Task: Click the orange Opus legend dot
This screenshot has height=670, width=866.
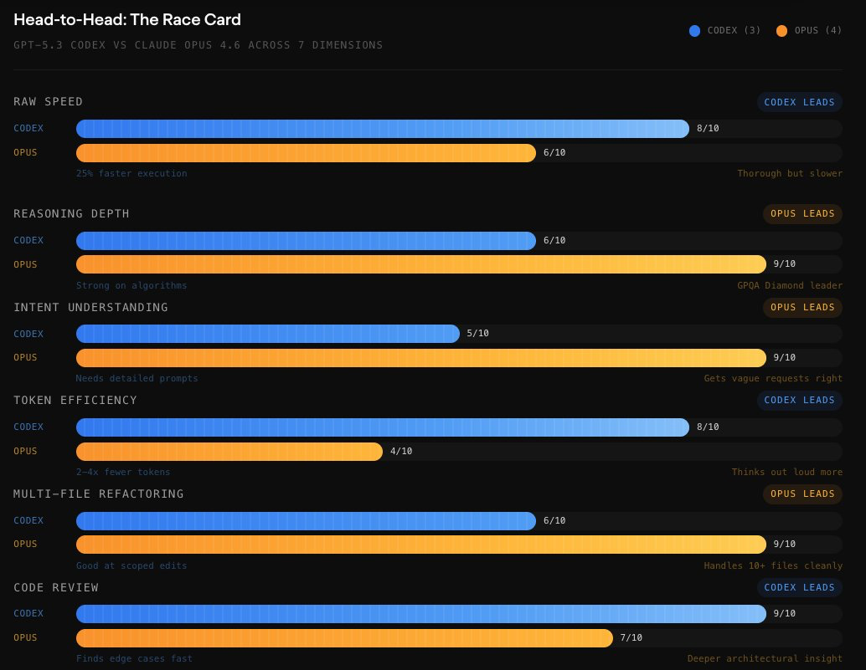Action: tap(781, 31)
